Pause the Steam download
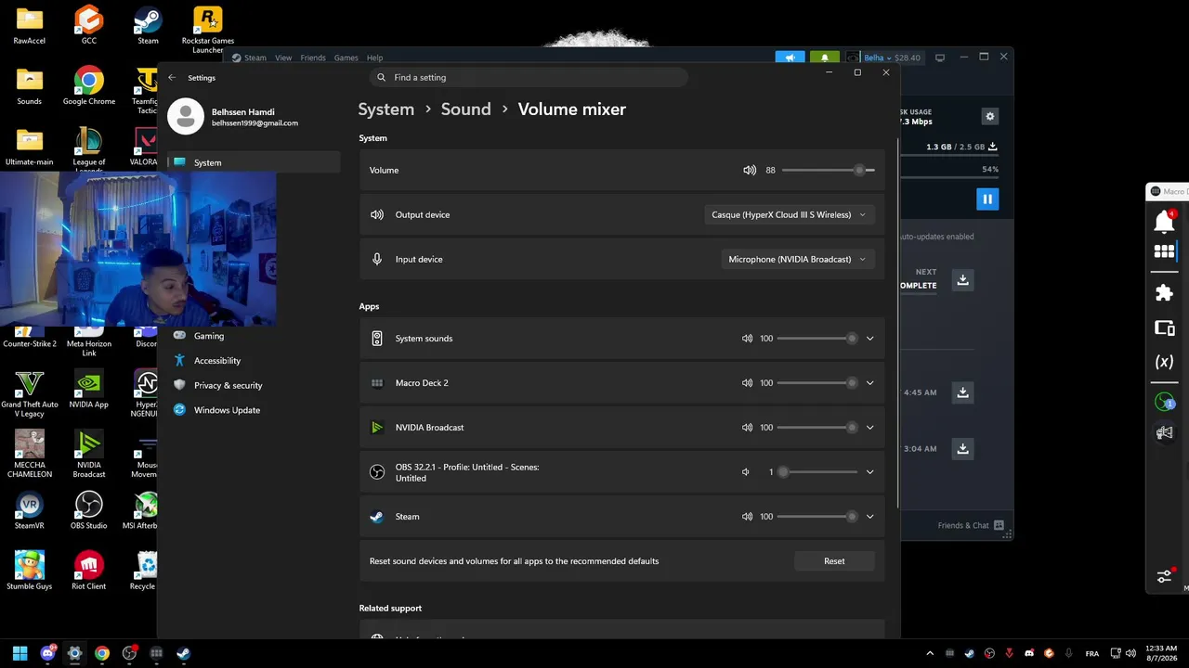The height and width of the screenshot is (668, 1189). (987, 199)
